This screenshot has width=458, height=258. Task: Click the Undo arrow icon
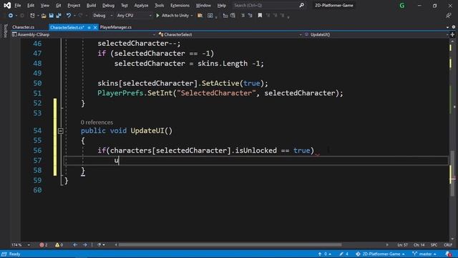pyautogui.click(x=69, y=16)
